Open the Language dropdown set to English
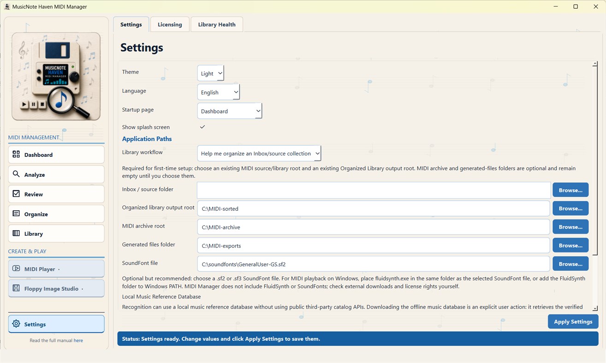This screenshot has height=363, width=606. pos(218,92)
